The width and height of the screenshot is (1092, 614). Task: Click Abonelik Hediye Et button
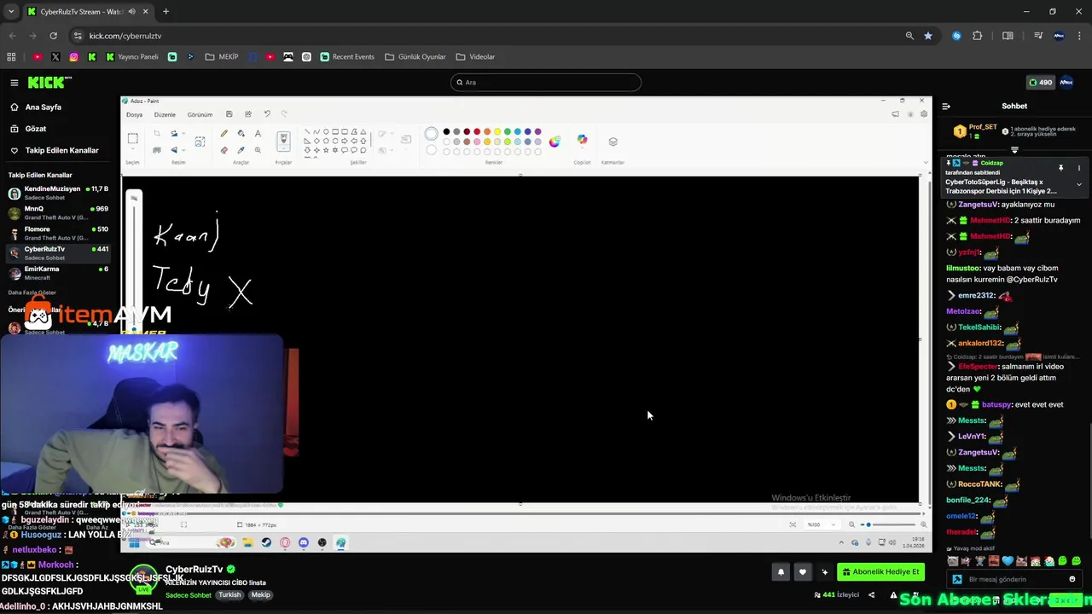coord(880,572)
